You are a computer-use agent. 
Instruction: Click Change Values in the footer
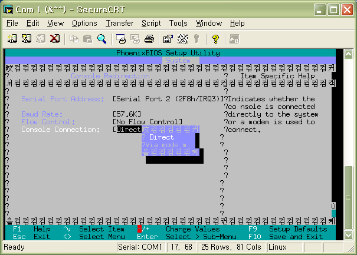coord(193,229)
